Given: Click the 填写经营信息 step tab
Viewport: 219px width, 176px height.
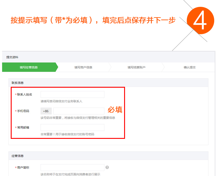Looking at the screenshot, I should [x=29, y=67].
